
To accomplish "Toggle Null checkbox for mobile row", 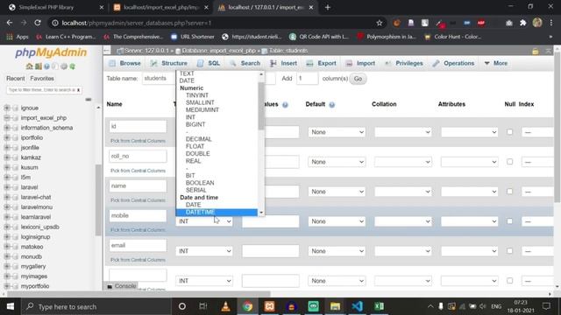I will click(509, 221).
